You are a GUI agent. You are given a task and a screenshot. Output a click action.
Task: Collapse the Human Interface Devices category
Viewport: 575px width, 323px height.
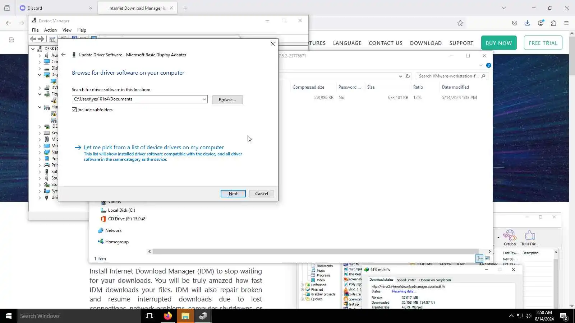[x=40, y=107]
